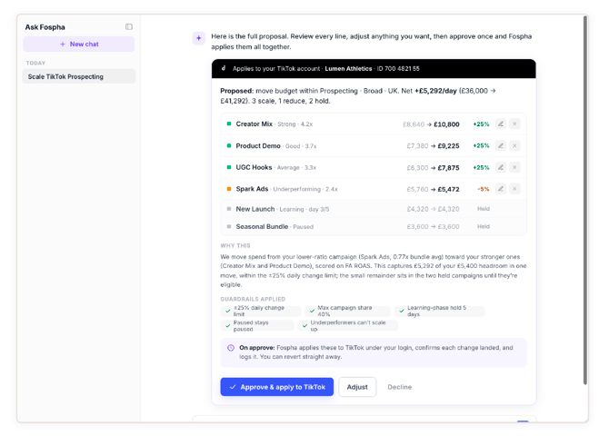Open the Scale TikTok Prospecting chat

(79, 76)
